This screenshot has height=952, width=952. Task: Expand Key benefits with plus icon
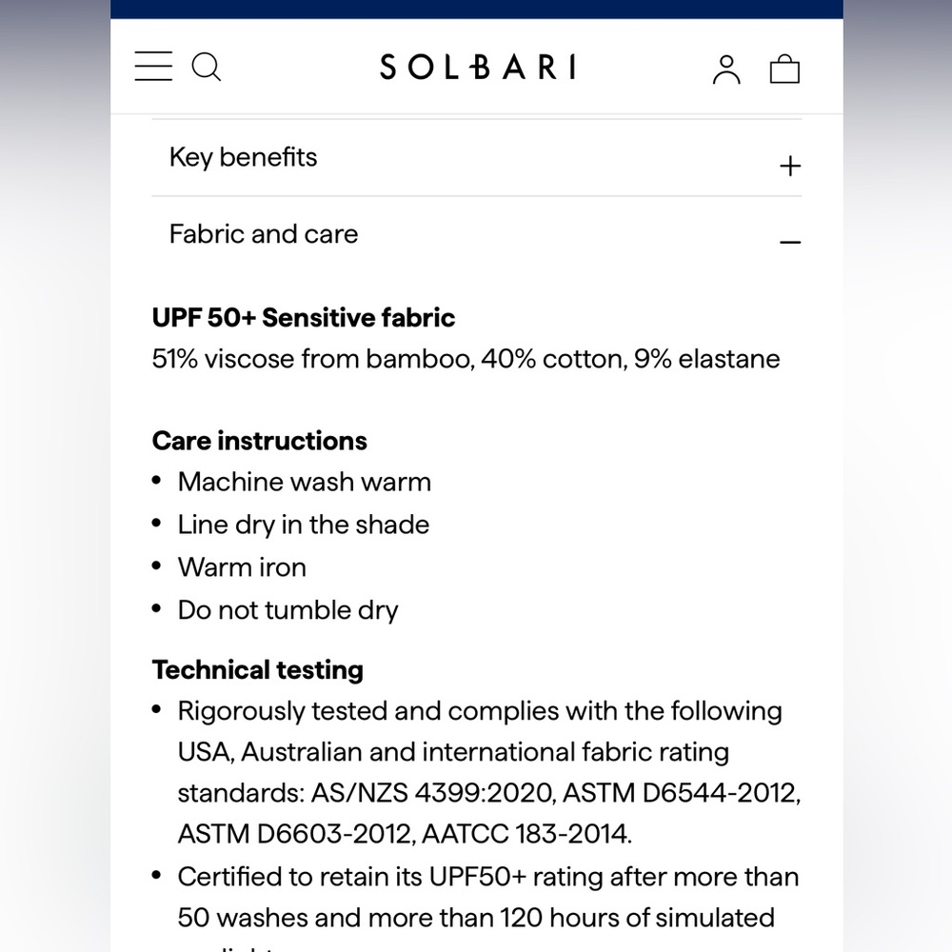pos(790,166)
